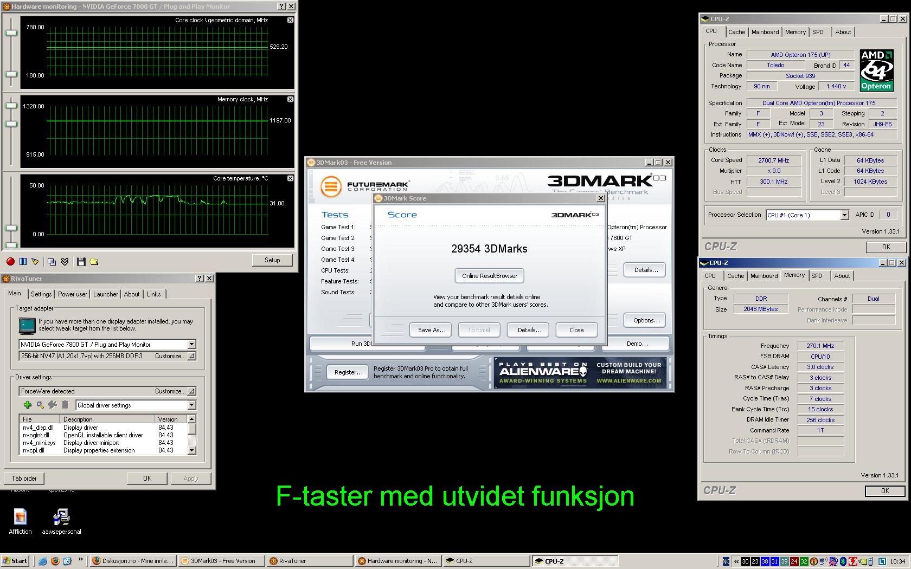Screen dimensions: 911x569
Task: Close the Core temperature graph
Action: (290, 178)
